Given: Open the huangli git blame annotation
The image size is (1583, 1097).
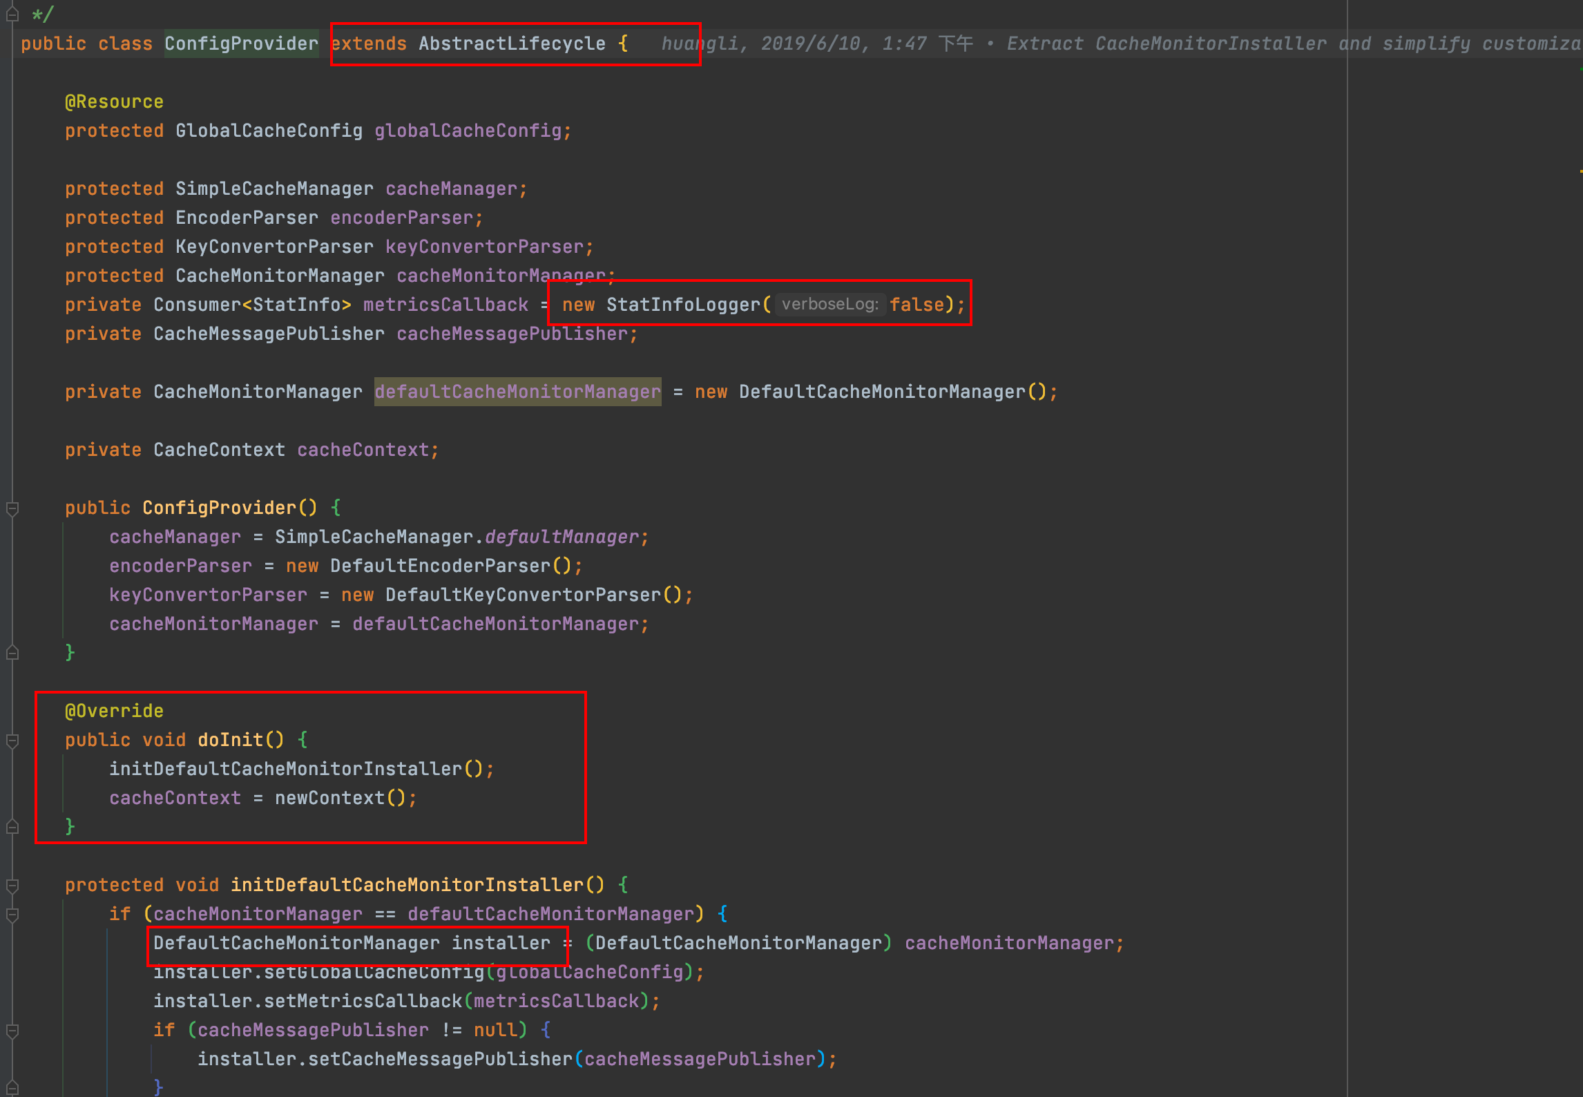Looking at the screenshot, I should pos(1119,44).
